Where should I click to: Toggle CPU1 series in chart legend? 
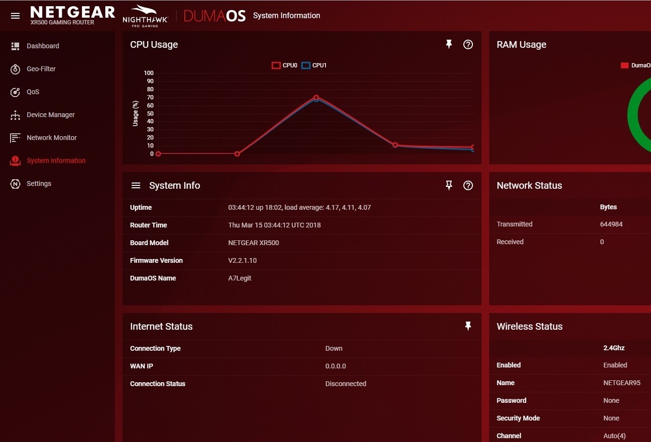[x=314, y=65]
